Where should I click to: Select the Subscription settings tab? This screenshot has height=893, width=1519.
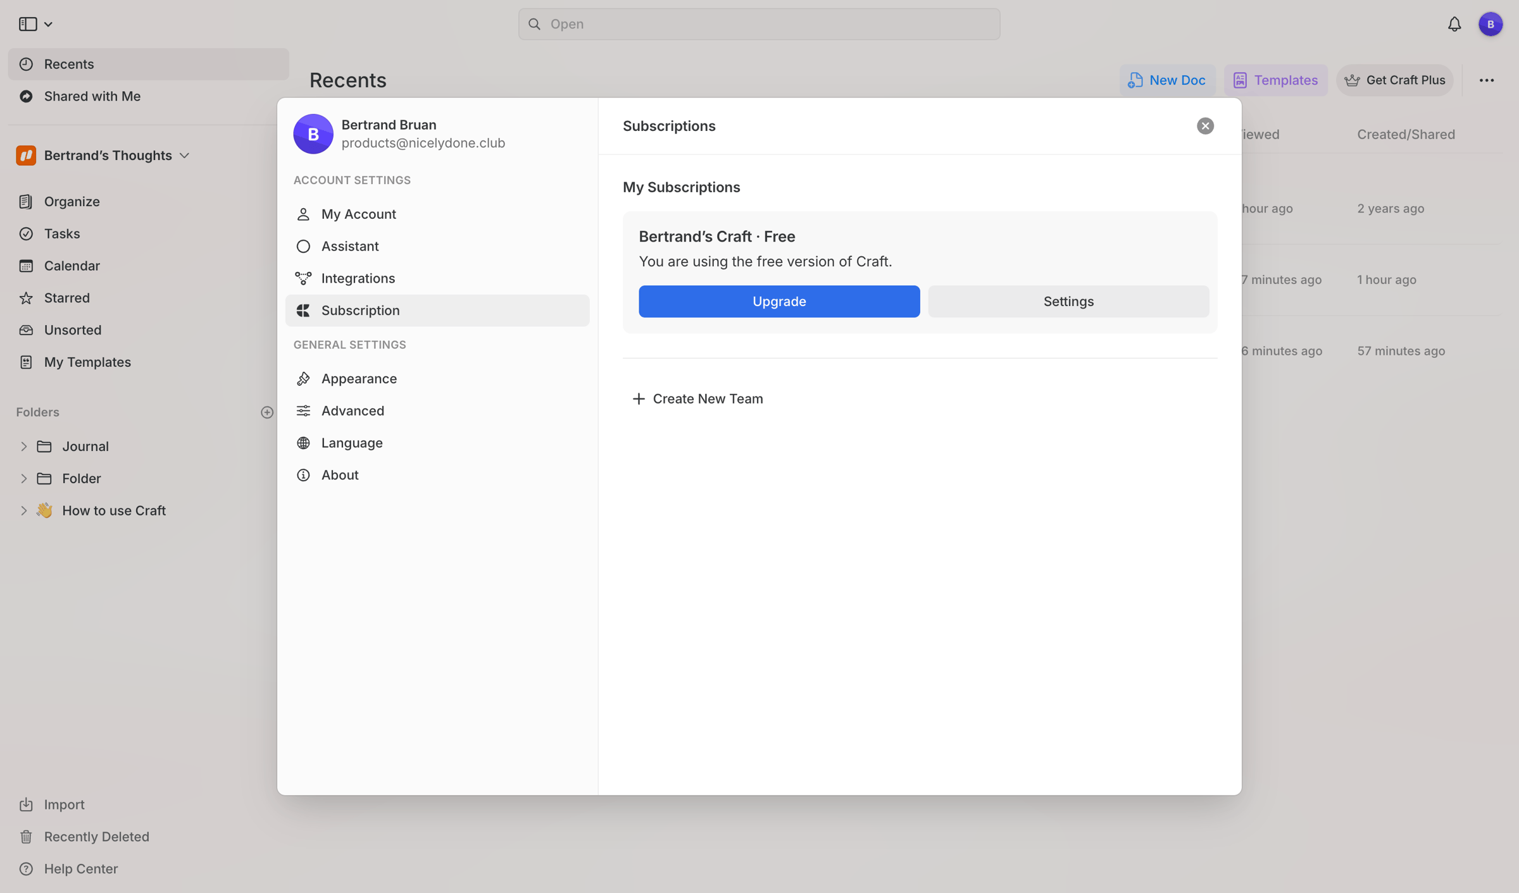coord(437,311)
